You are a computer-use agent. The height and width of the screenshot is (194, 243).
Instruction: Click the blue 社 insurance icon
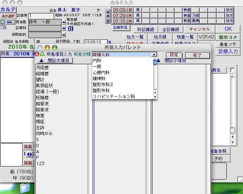pyautogui.click(x=71, y=29)
